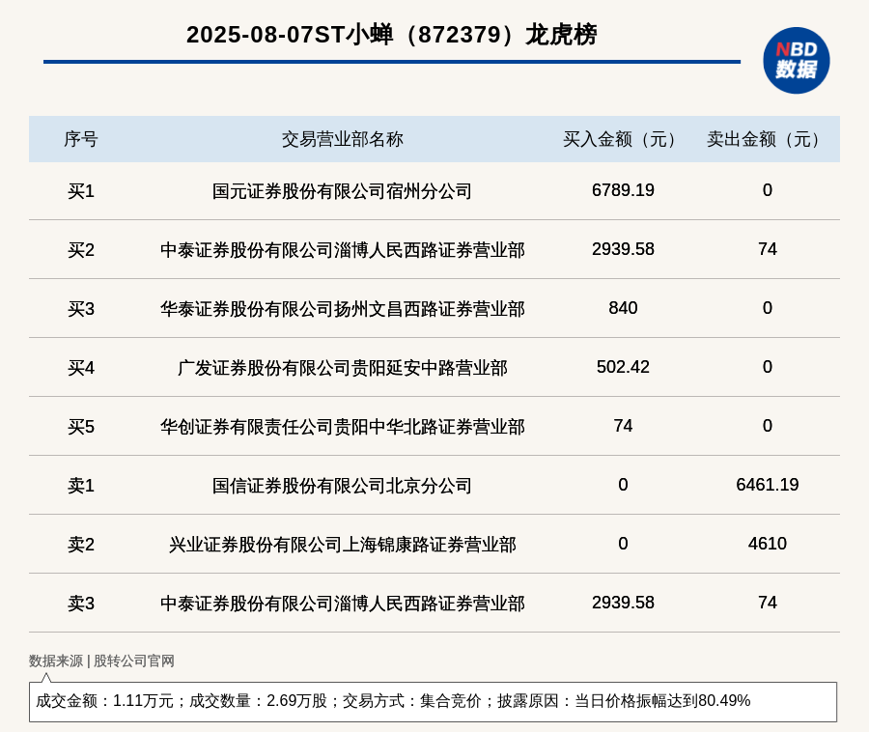Viewport: 869px width, 732px height.
Task: Select the 卖2 row label
Action: click(x=81, y=544)
